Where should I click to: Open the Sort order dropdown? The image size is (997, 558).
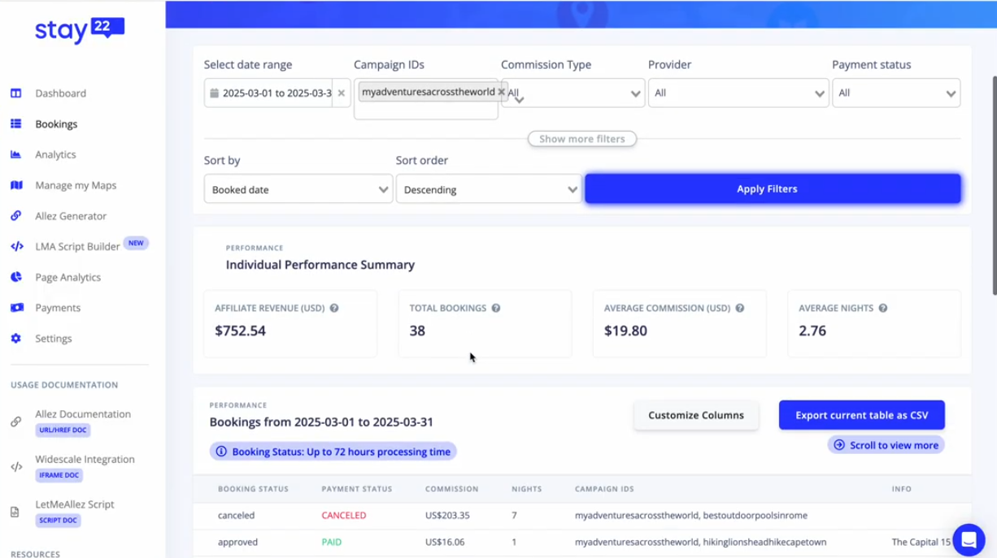489,189
